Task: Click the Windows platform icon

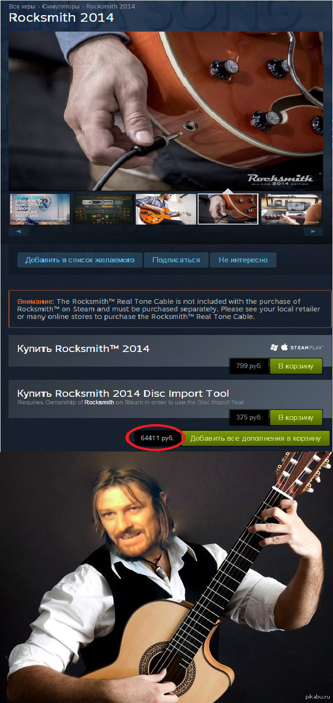Action: click(x=274, y=347)
